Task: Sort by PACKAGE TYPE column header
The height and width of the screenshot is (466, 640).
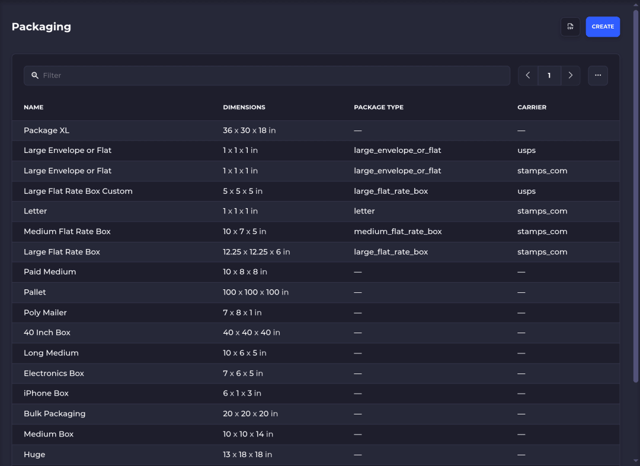Action: pyautogui.click(x=379, y=107)
